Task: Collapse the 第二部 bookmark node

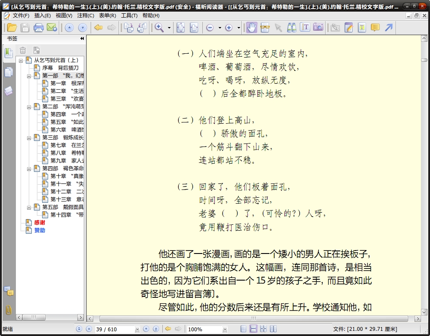Action: tap(29, 107)
